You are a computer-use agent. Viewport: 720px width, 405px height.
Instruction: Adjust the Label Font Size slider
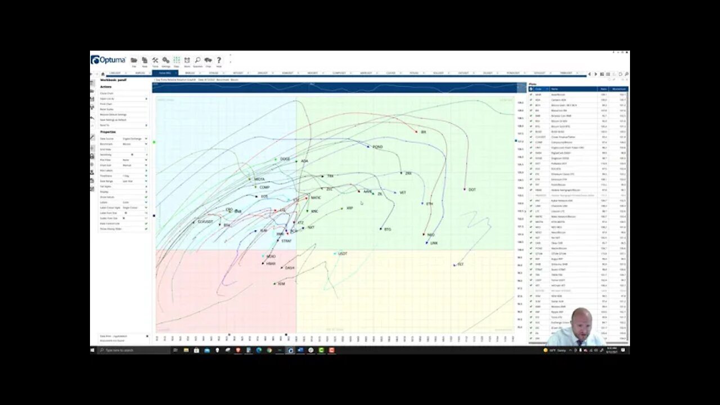pos(125,213)
